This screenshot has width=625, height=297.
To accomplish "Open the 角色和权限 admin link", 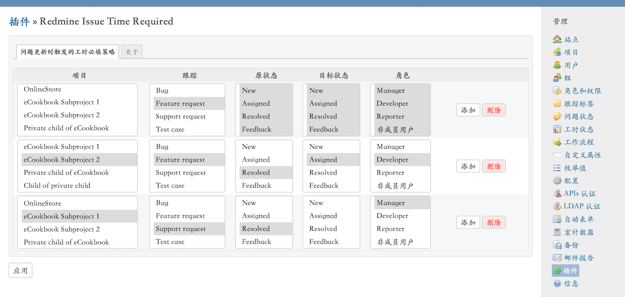I will pyautogui.click(x=583, y=90).
